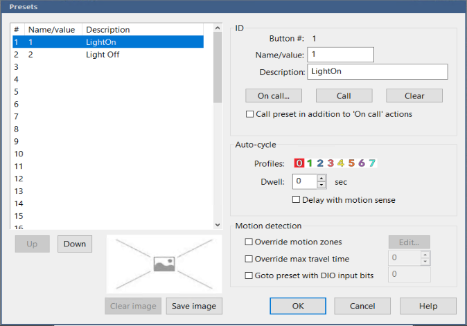Click the On call... button

click(274, 96)
